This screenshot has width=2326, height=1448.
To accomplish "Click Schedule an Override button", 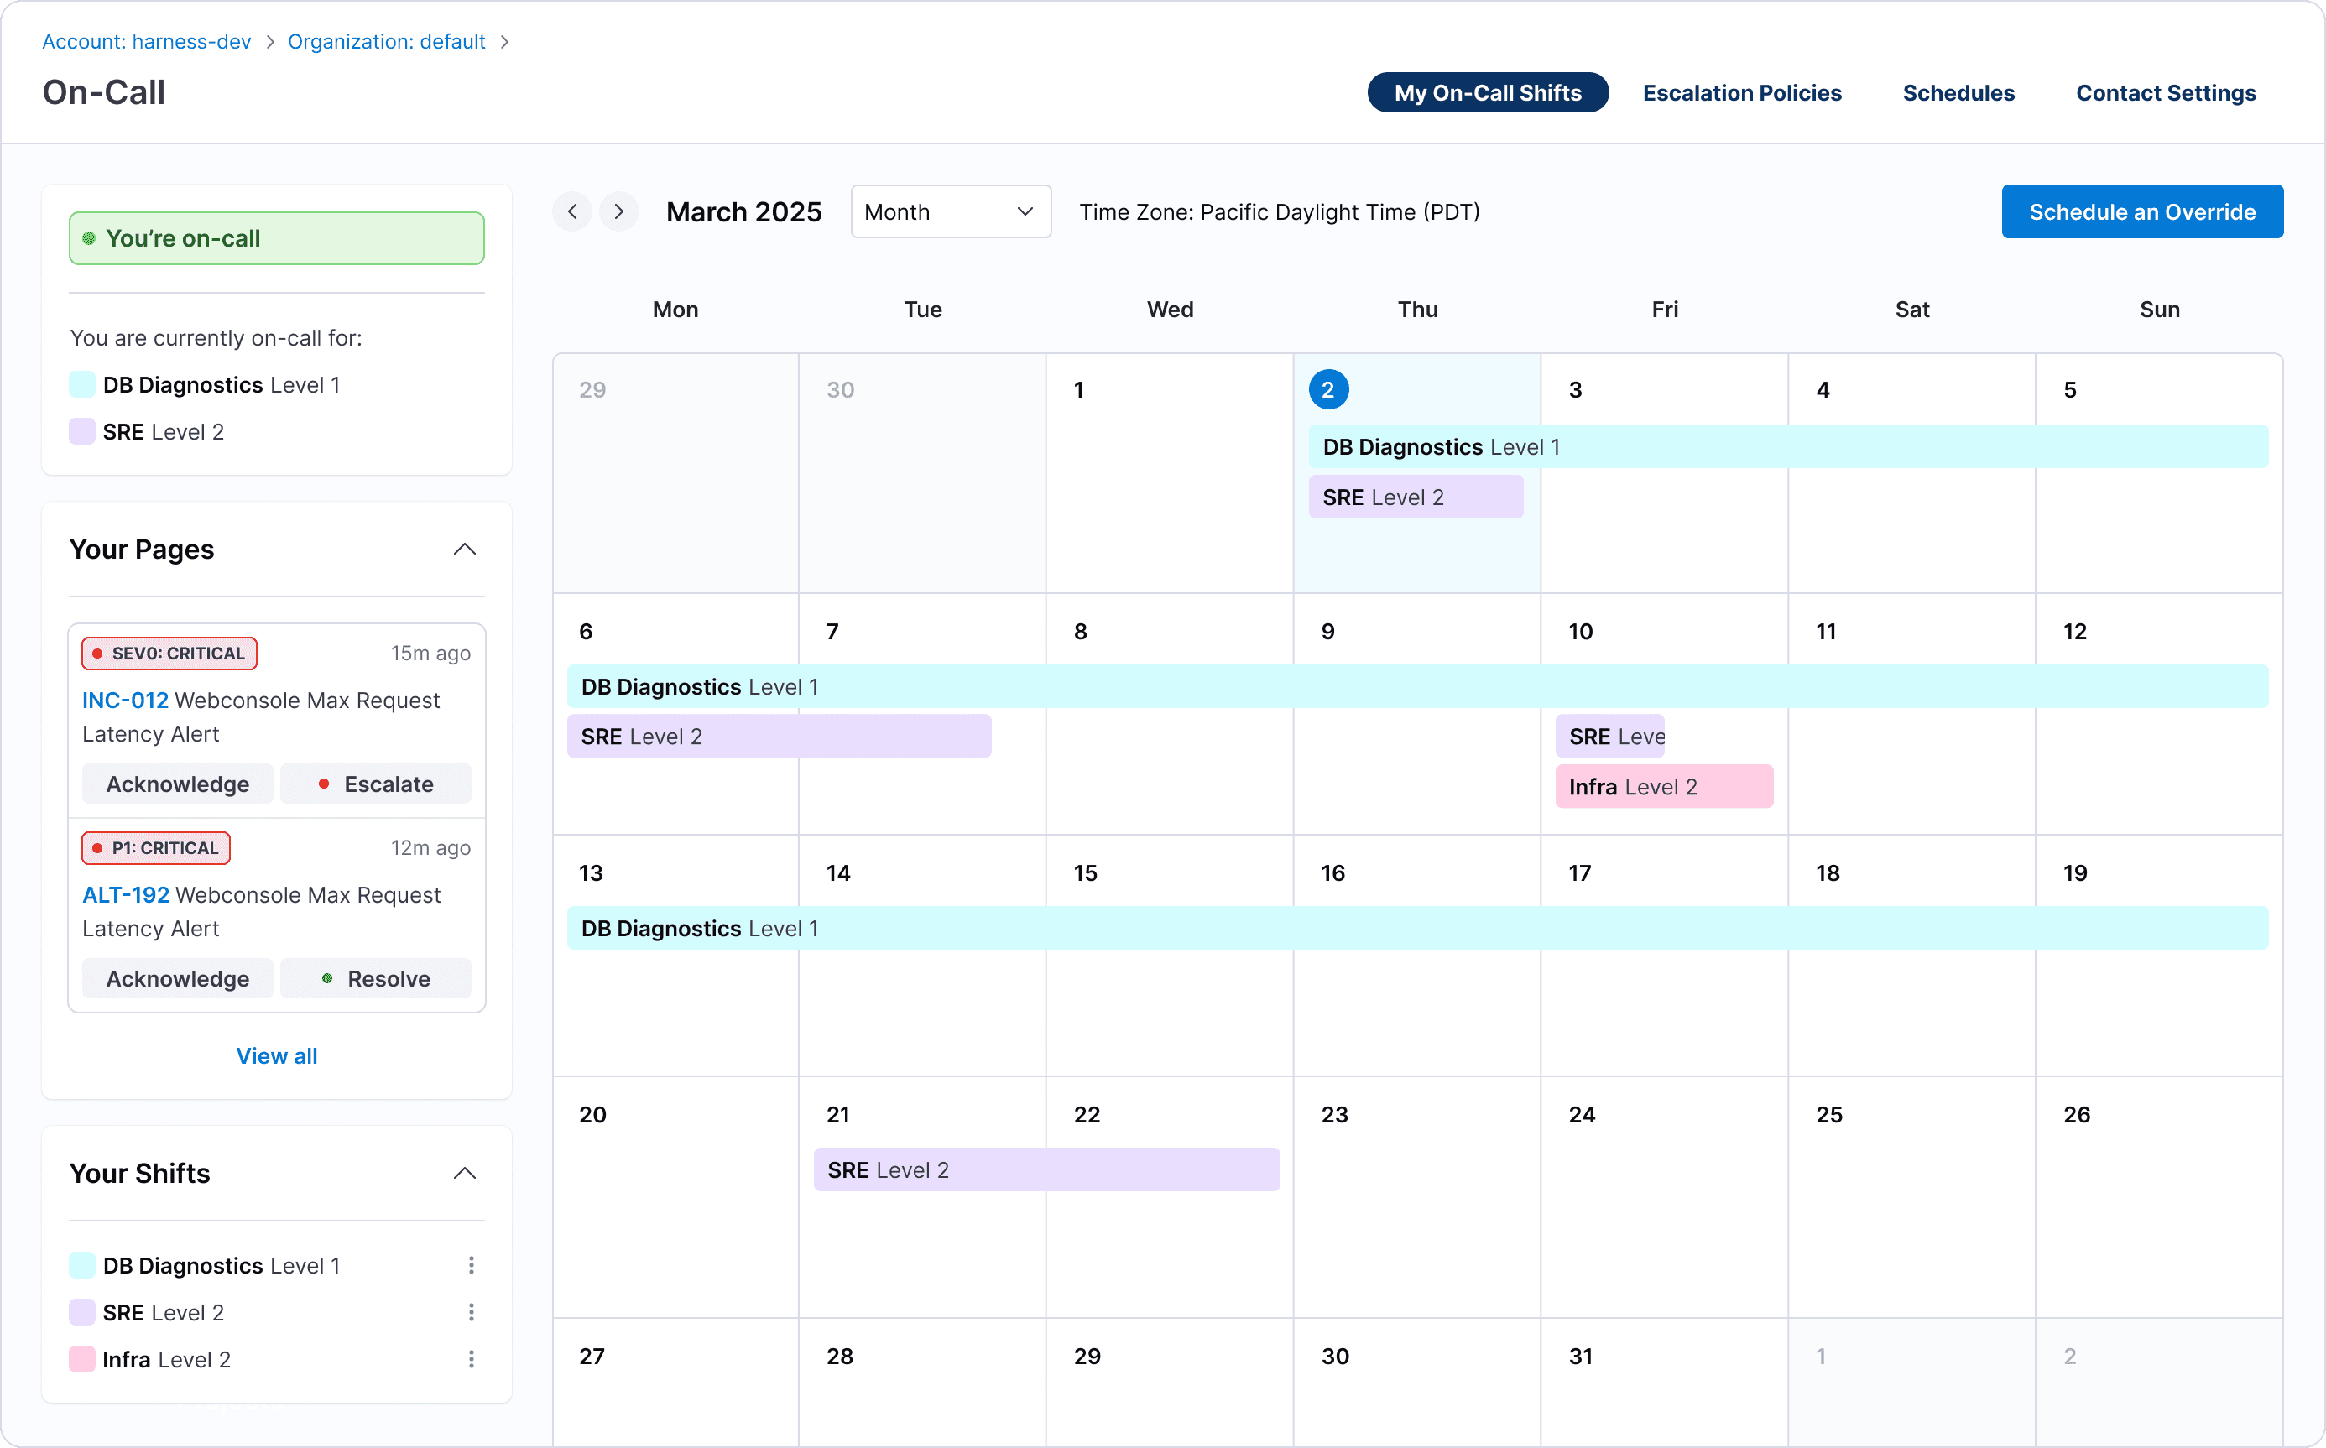I will [2141, 211].
